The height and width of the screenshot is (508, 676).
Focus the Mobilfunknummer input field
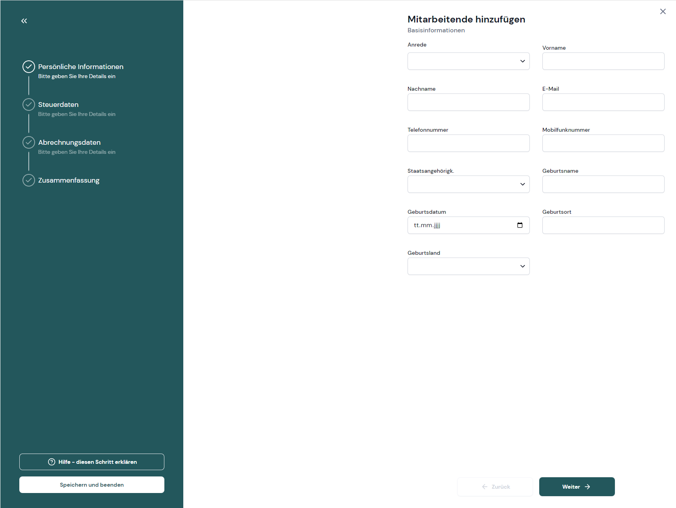(x=603, y=143)
